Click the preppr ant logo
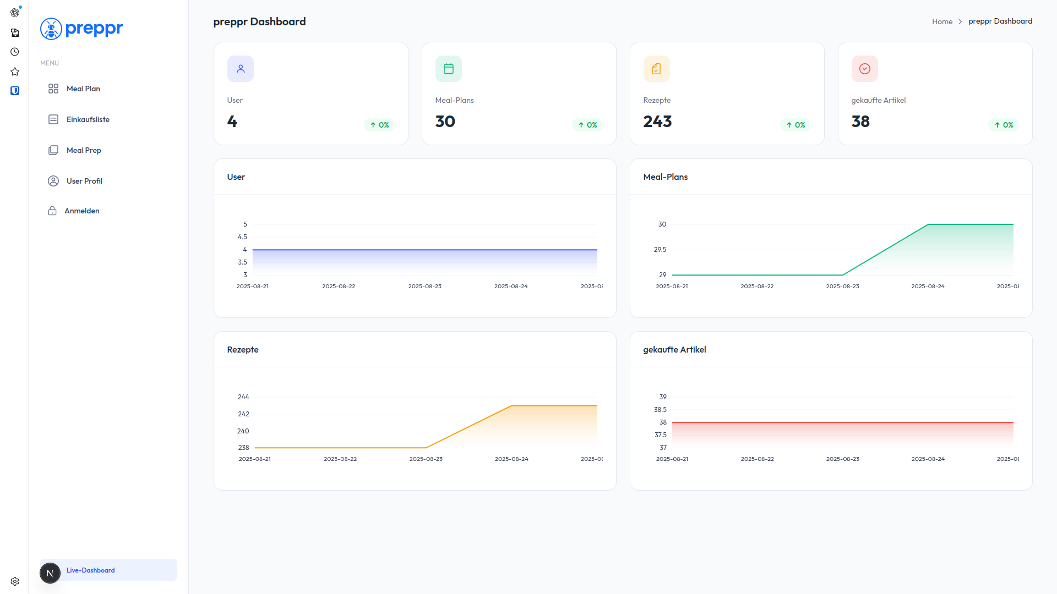The height and width of the screenshot is (594, 1057). click(51, 29)
